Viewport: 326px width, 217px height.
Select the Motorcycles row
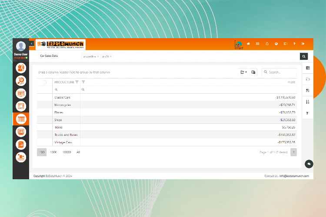(x=167, y=105)
